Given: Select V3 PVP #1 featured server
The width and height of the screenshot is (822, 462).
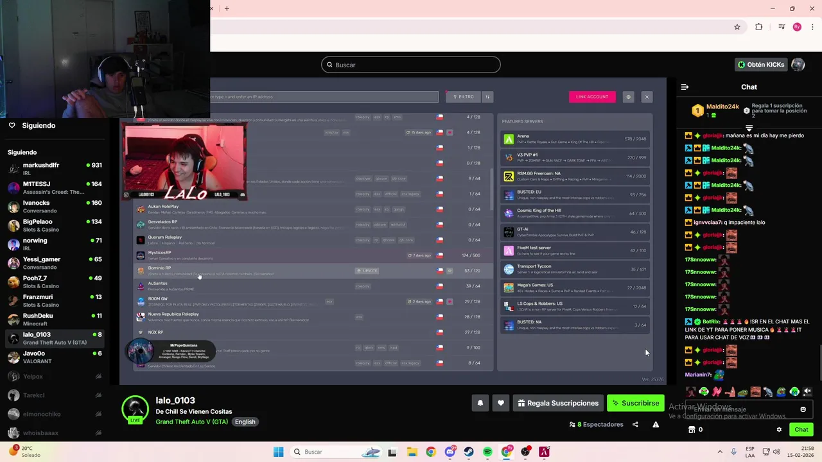Looking at the screenshot, I should click(575, 157).
